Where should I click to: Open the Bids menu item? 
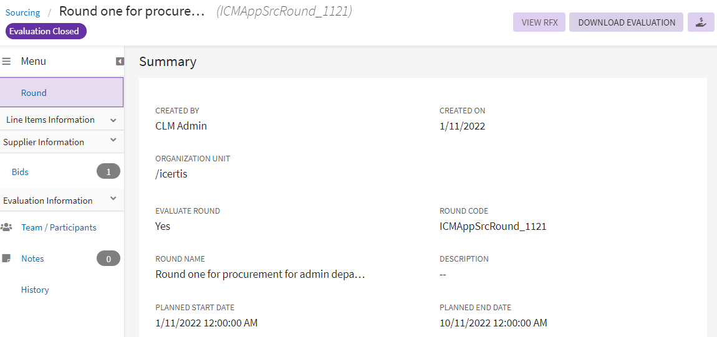[x=20, y=172]
